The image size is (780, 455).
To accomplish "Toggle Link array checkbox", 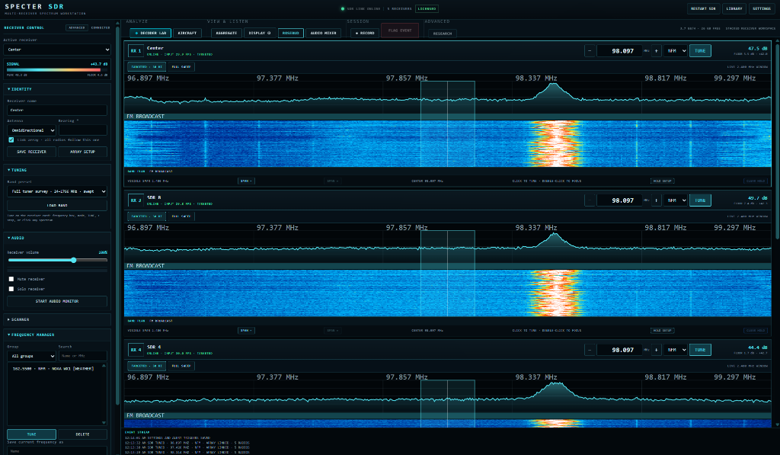I will (x=11, y=140).
